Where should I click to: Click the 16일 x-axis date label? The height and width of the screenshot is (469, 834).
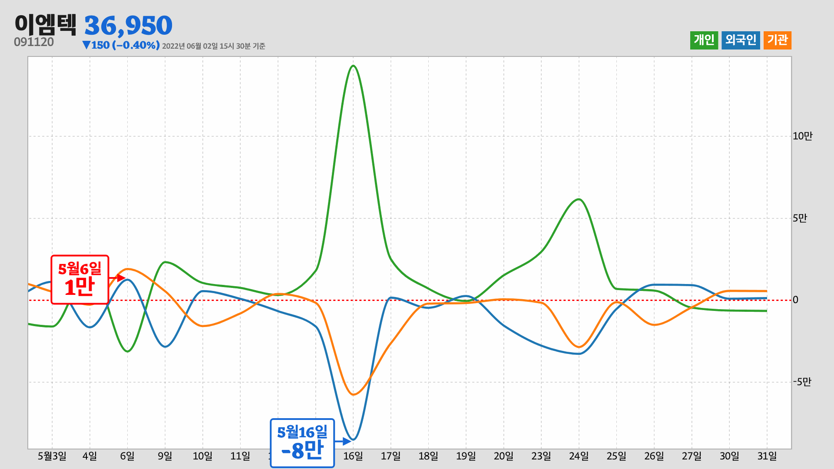point(353,456)
